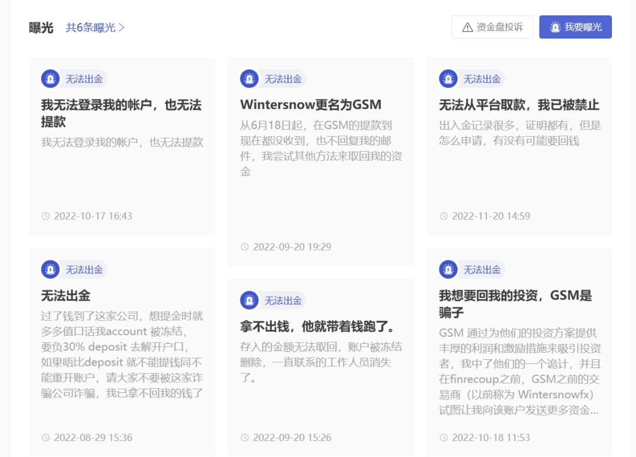636x457 pixels.
Task: Open title 我想要回我的投资，GSM是骗子
Action: tap(515, 304)
